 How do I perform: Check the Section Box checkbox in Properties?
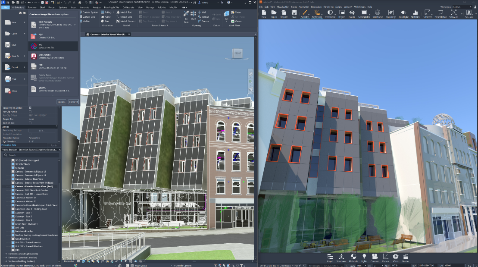click(x=30, y=123)
